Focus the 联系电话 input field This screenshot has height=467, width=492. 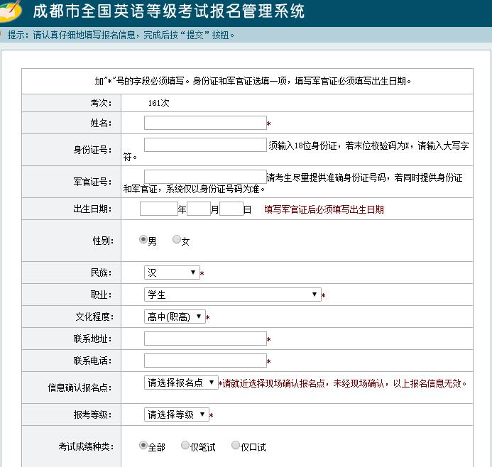tap(205, 361)
